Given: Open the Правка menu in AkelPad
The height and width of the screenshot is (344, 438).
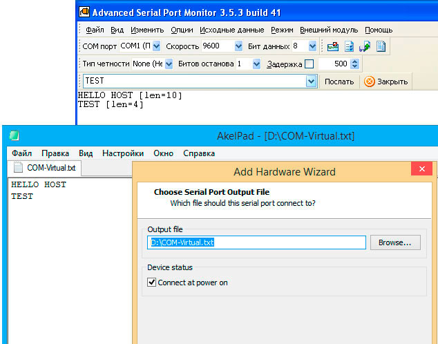Looking at the screenshot, I should coord(55,153).
